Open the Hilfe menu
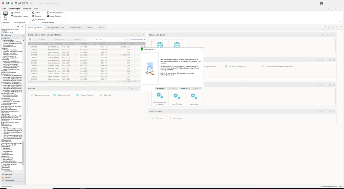This screenshot has width=344, height=189. pos(36,9)
